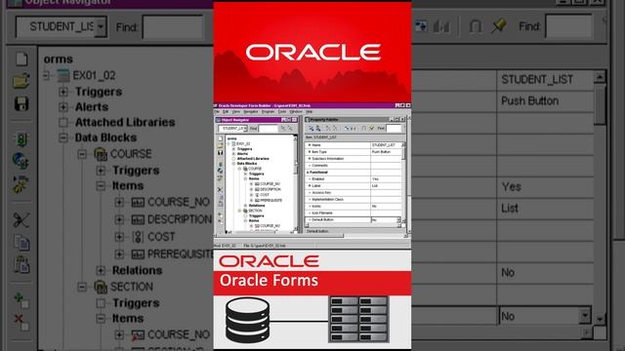625x351 pixels.
Task: Collapse the Data Blocks node in the background navigator
Action: [62, 137]
